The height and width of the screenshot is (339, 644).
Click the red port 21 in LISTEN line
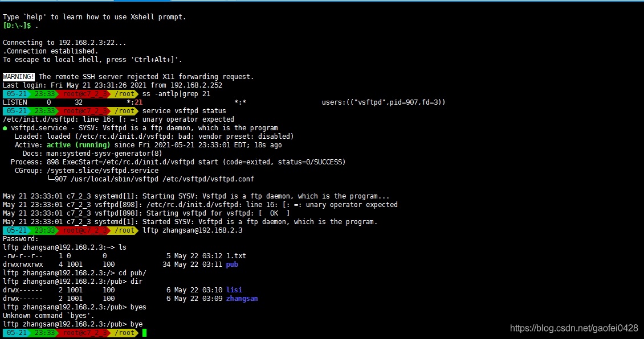pos(138,102)
